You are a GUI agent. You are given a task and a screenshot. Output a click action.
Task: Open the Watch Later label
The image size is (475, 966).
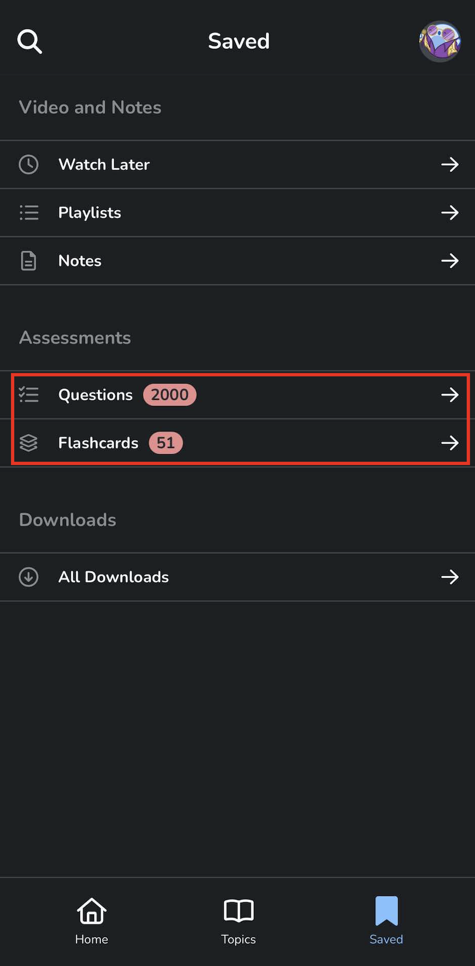pos(104,164)
